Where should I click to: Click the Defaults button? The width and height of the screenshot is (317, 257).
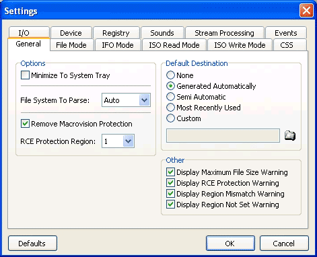(x=32, y=244)
